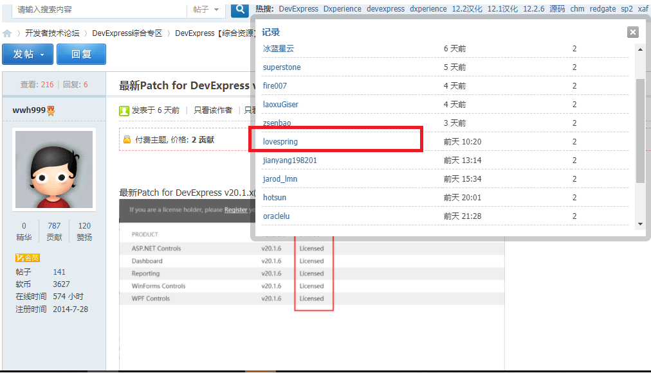
Task: Click hot search term redgate
Action: 603,9
